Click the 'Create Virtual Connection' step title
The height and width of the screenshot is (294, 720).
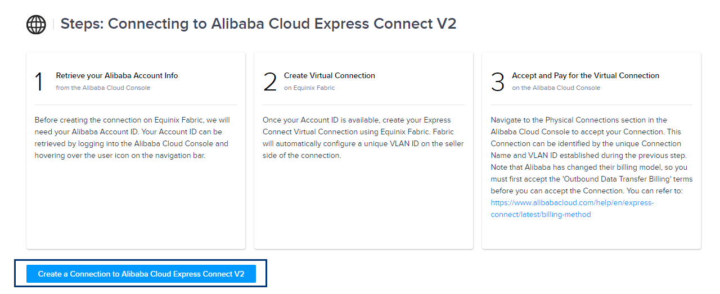pos(330,75)
